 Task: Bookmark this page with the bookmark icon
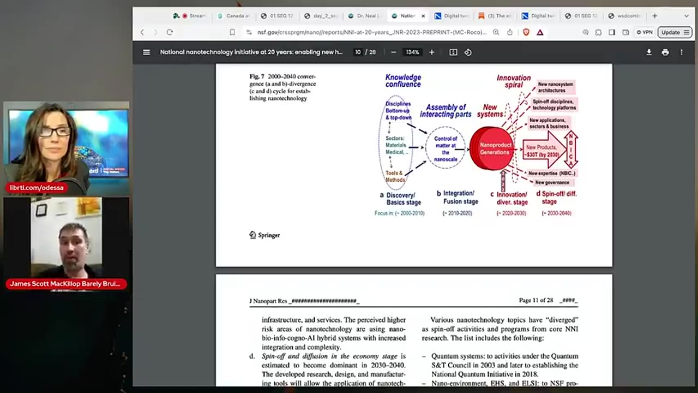point(232,32)
